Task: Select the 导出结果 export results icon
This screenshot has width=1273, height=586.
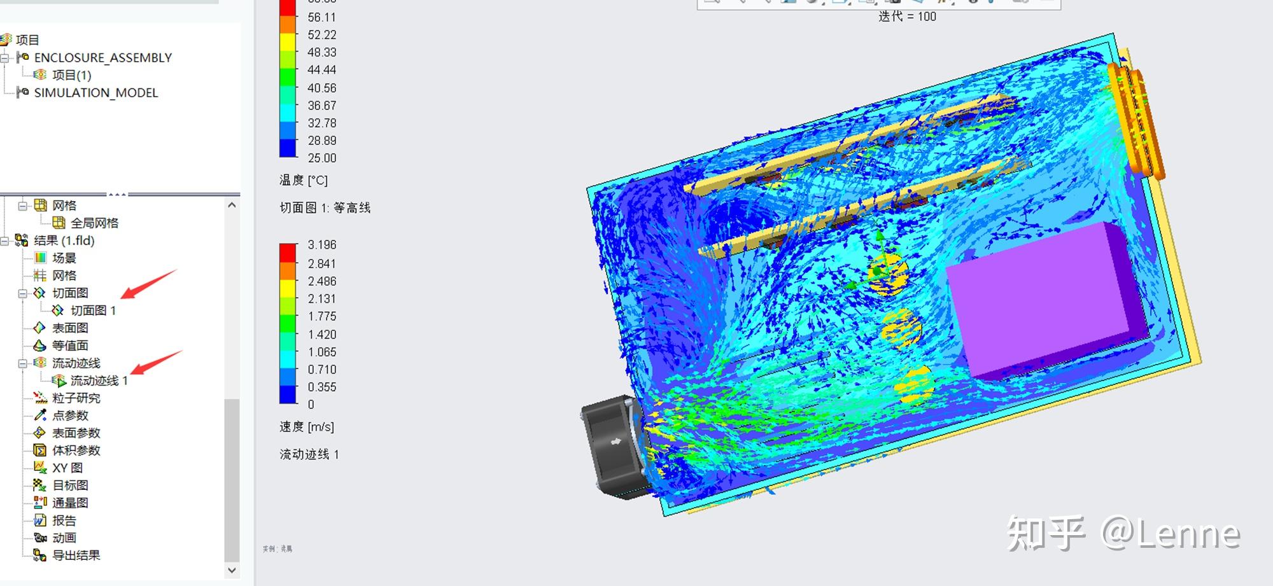Action: coord(40,555)
